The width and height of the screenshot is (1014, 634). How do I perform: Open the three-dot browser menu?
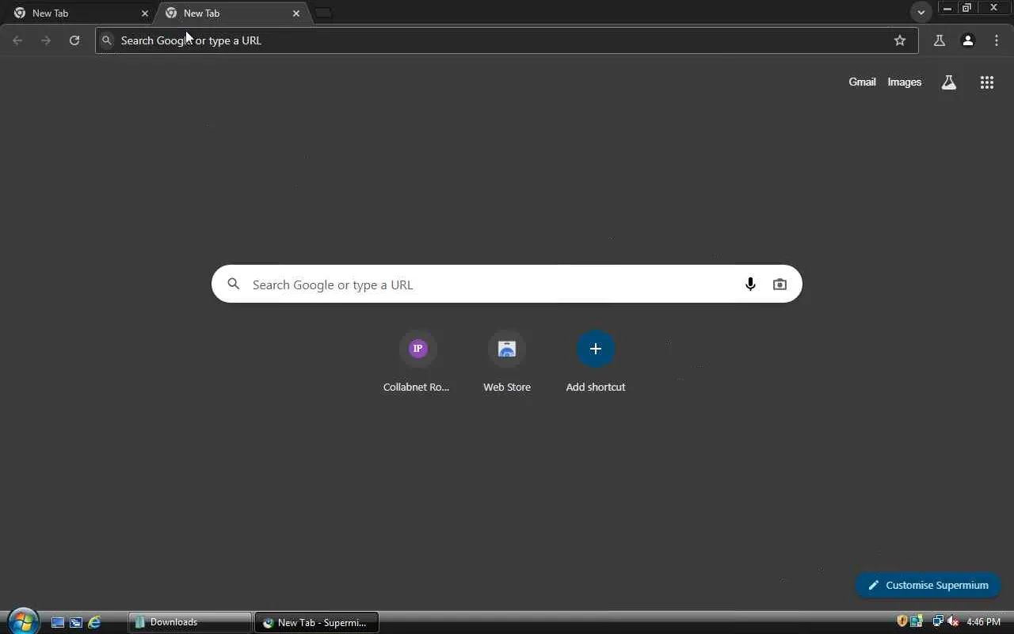997,40
